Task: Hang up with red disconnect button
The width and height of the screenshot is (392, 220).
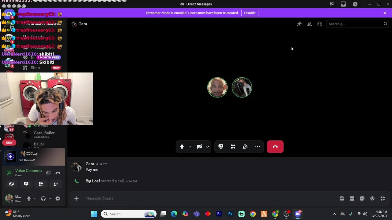Action: pos(275,147)
